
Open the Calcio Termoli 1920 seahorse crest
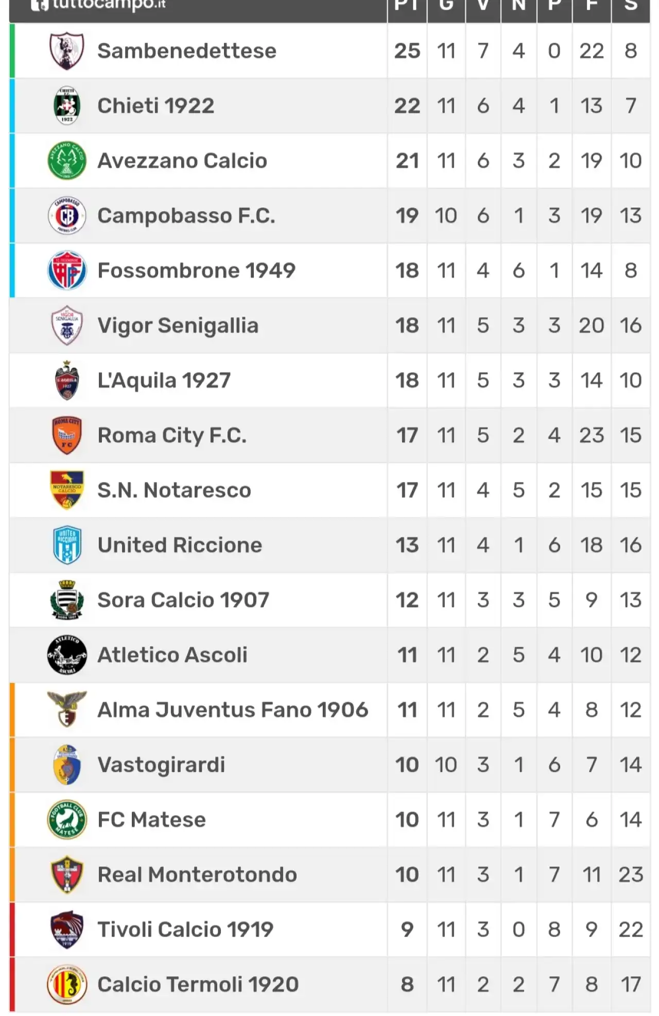[67, 985]
